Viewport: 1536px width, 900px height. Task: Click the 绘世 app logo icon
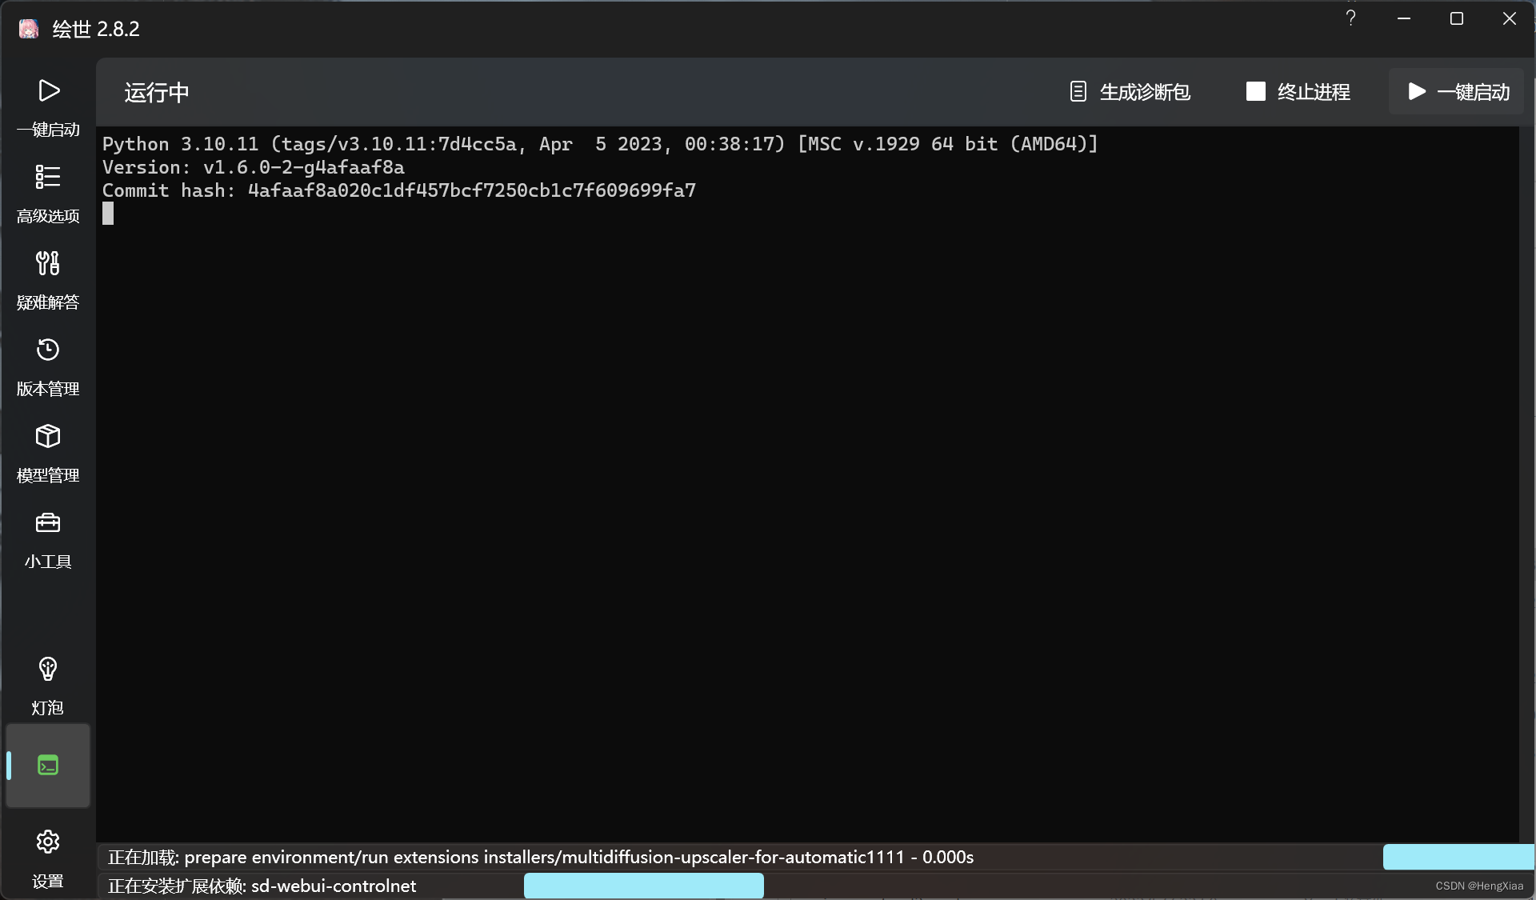29,29
